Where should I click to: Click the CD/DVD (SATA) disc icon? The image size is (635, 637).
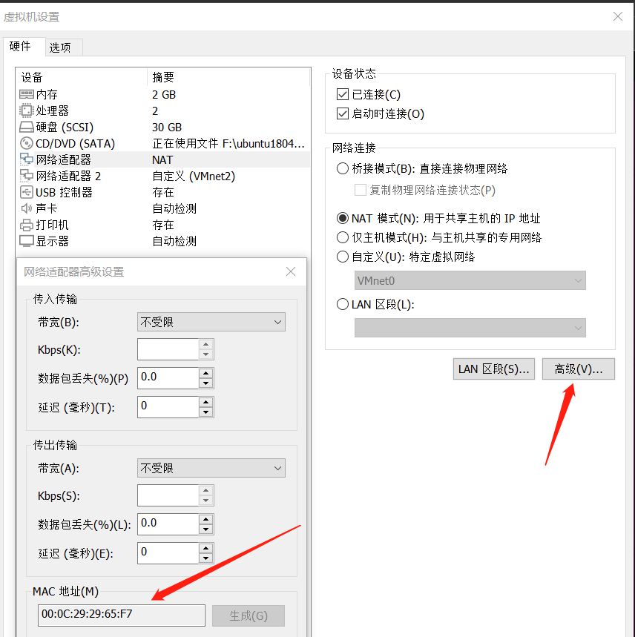[27, 143]
